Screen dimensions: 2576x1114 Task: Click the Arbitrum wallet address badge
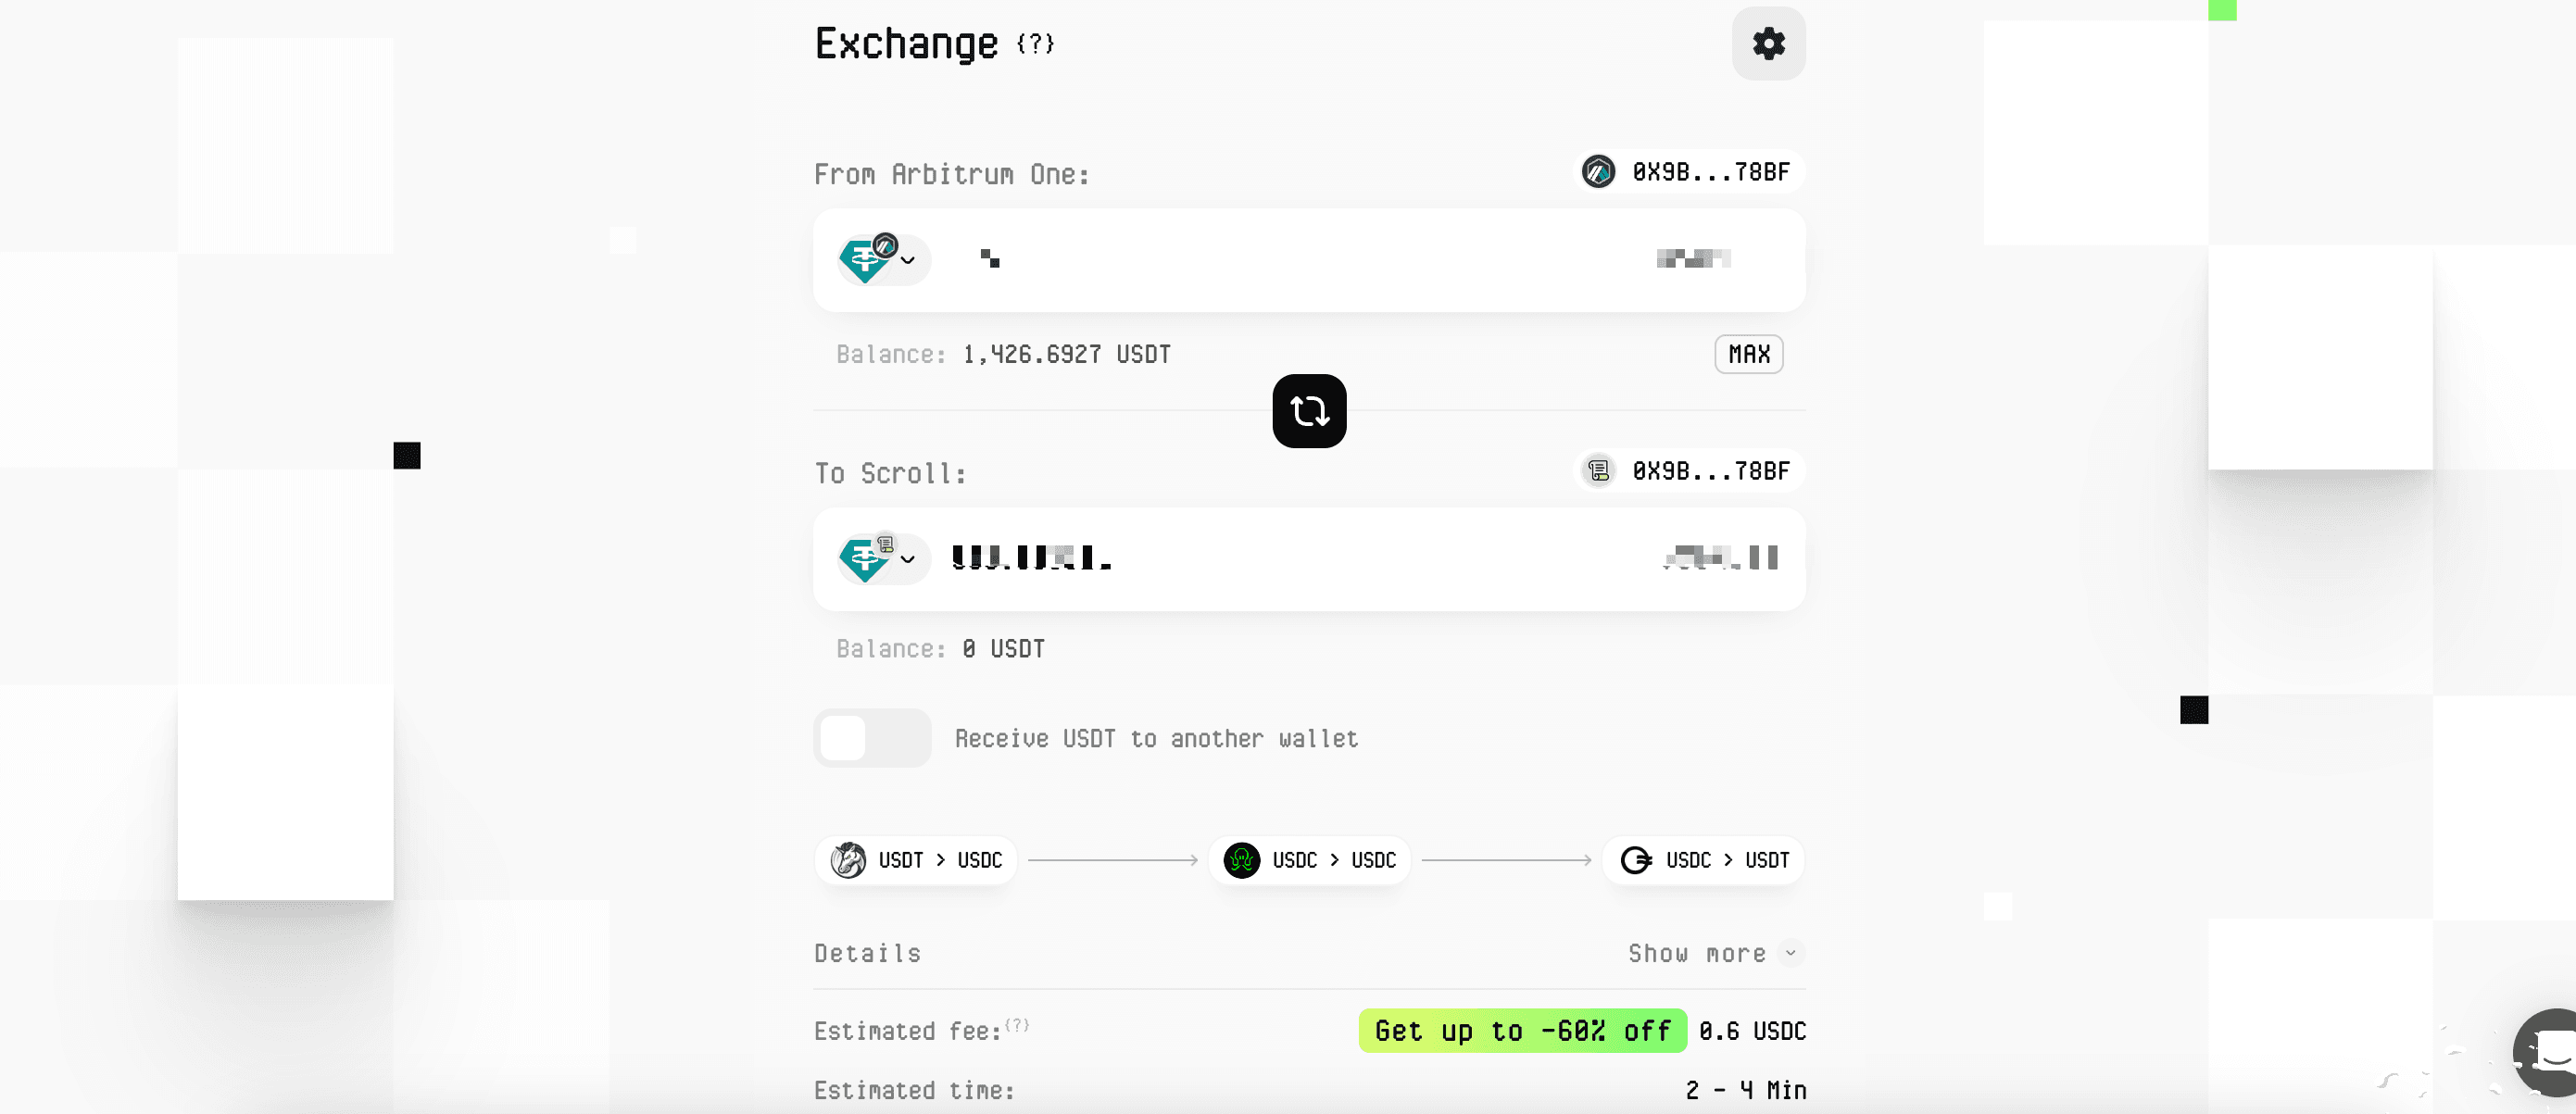click(1688, 172)
